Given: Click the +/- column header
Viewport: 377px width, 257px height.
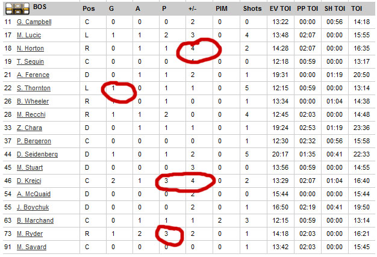Looking at the screenshot, I should pos(192,8).
